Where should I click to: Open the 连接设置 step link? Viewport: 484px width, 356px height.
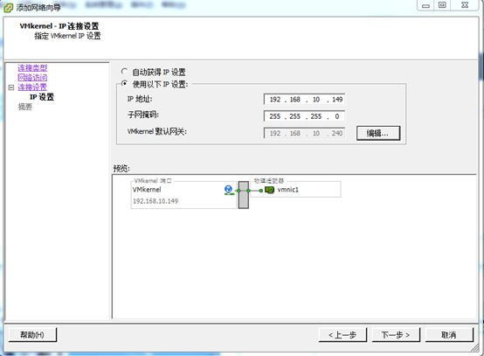[x=32, y=87]
